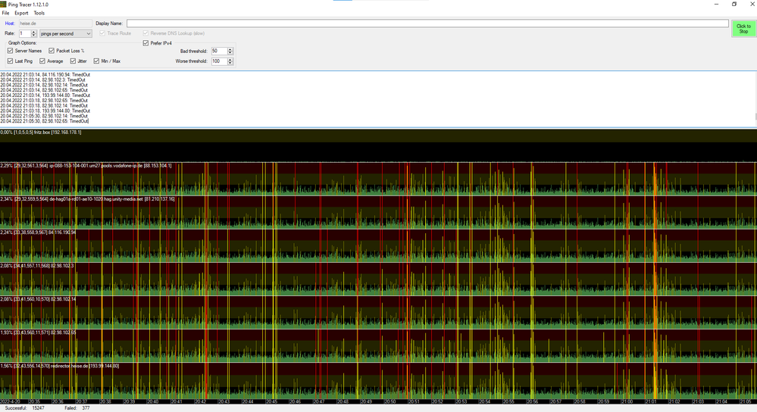
Task: Select the vodafone-ip.de 88.153.104.1 graph
Action: [379, 179]
